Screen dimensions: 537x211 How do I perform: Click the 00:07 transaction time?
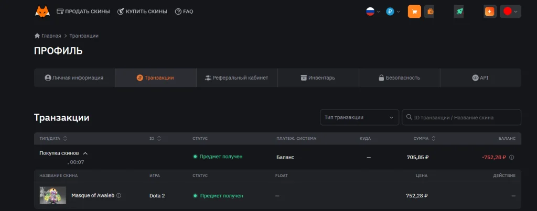tap(76, 162)
